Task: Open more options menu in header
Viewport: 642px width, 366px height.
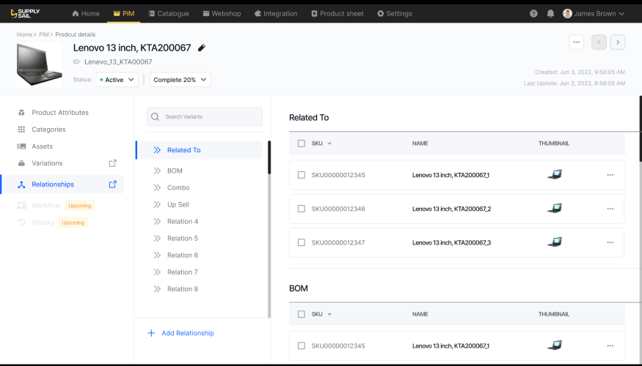Action: click(576, 42)
